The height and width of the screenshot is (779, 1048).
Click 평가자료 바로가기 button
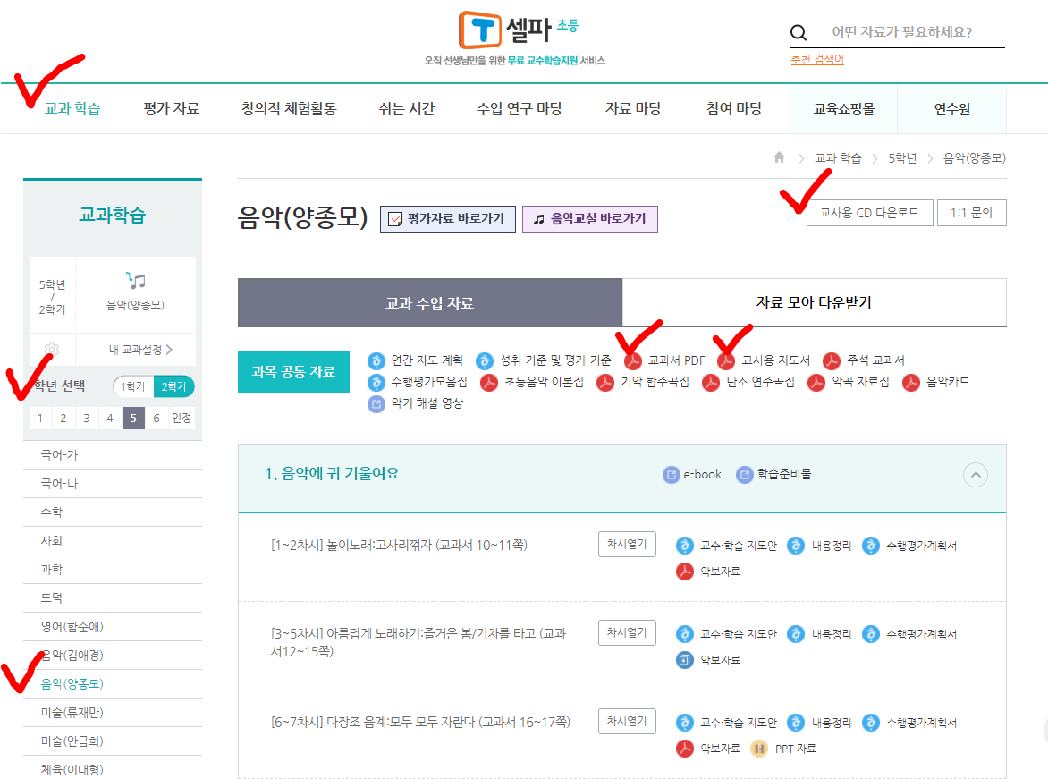point(448,218)
